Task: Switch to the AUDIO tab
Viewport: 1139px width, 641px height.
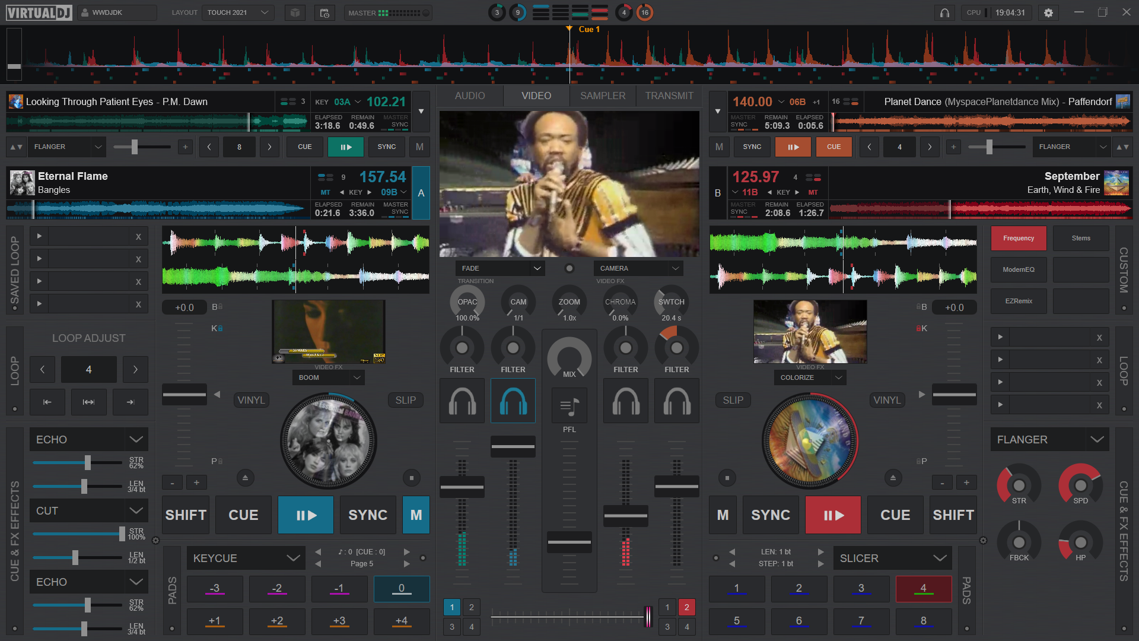Action: tap(470, 96)
